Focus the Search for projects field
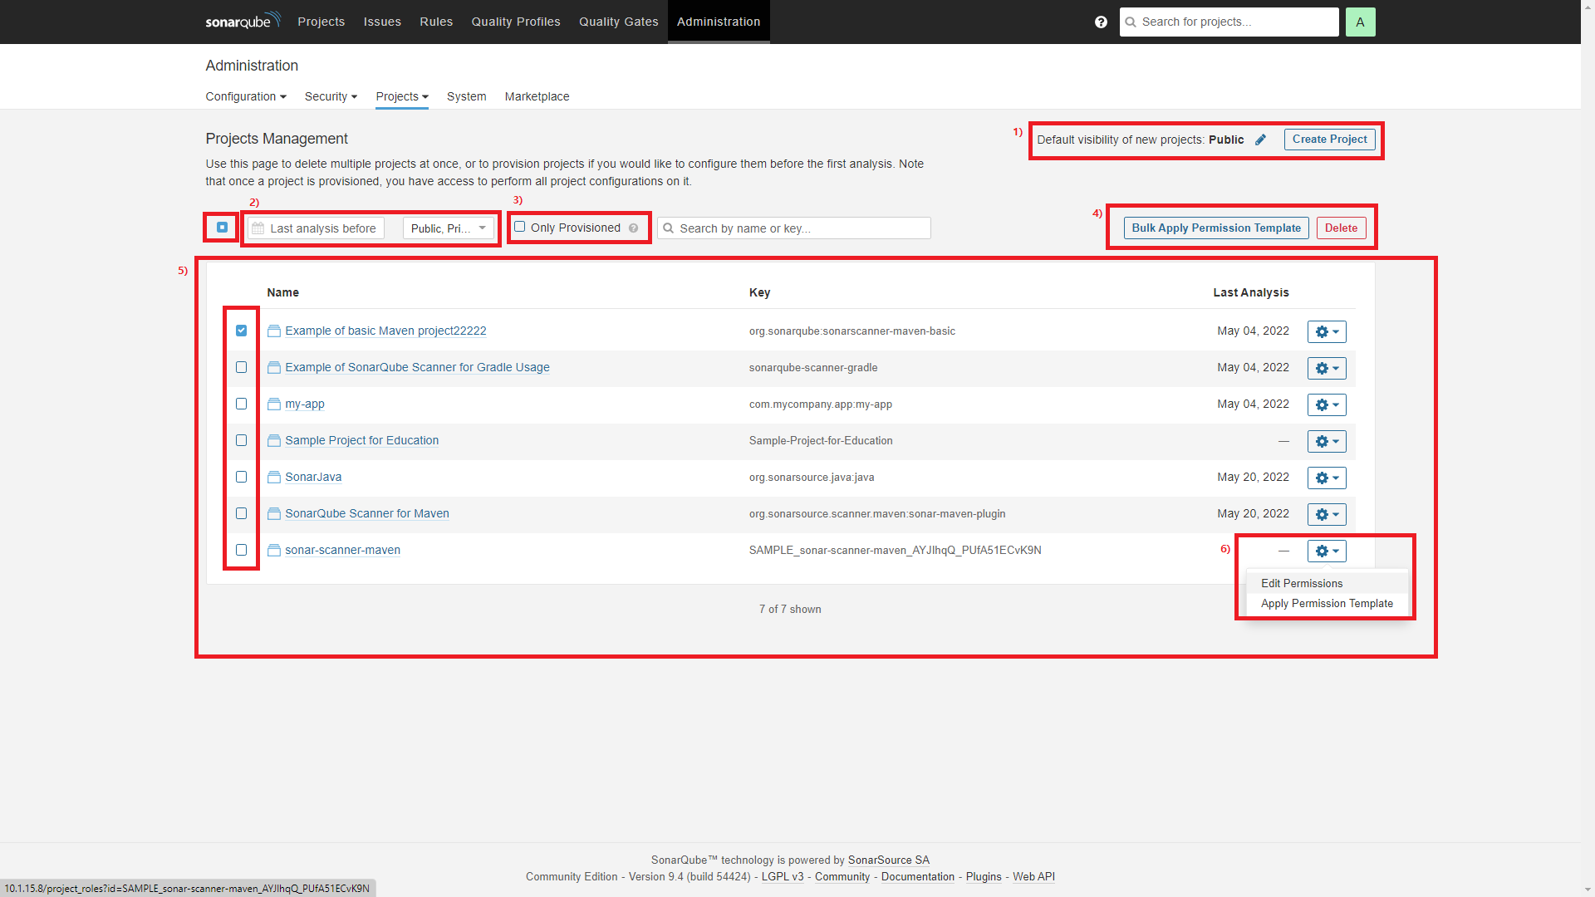 pos(1229,22)
